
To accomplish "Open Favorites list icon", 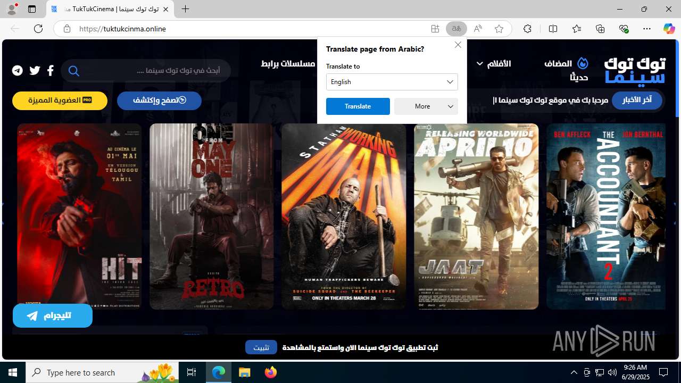I will point(577,29).
